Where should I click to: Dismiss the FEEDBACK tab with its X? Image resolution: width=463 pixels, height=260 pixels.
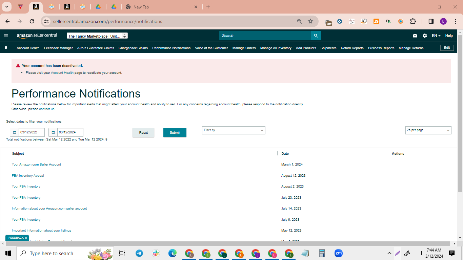click(26, 238)
